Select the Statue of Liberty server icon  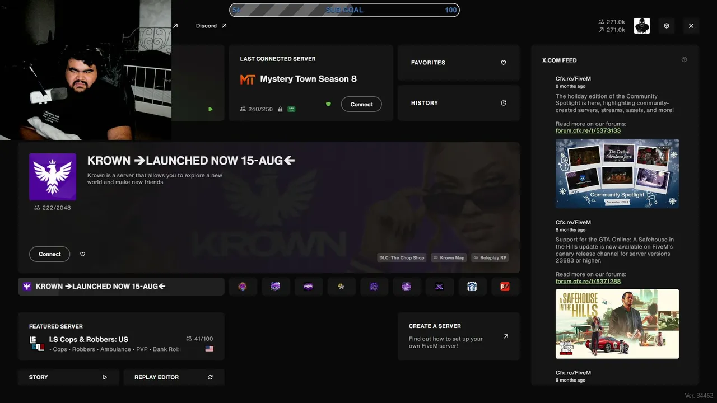472,287
